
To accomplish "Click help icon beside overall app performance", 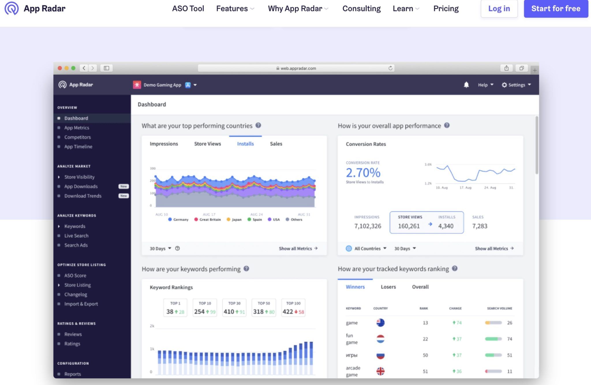I will tap(447, 125).
